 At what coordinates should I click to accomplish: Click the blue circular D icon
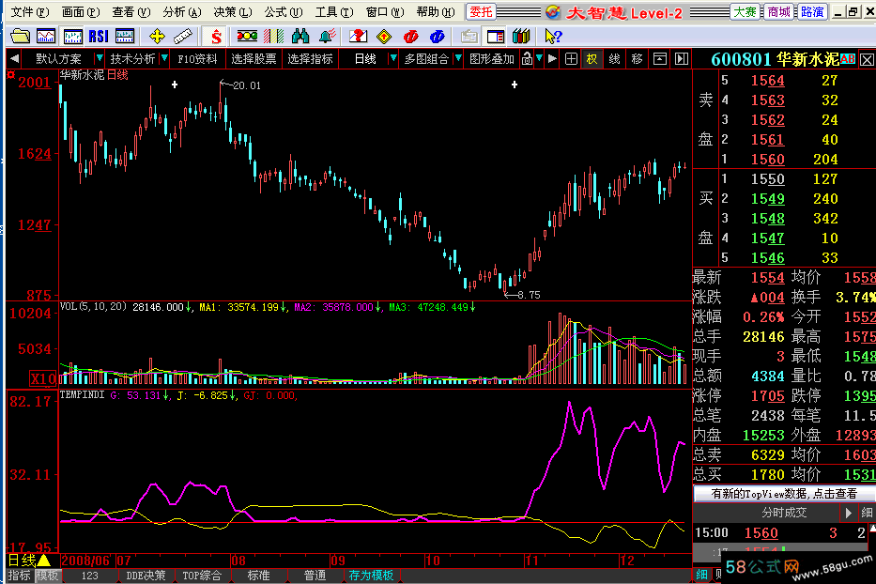pyautogui.click(x=437, y=37)
